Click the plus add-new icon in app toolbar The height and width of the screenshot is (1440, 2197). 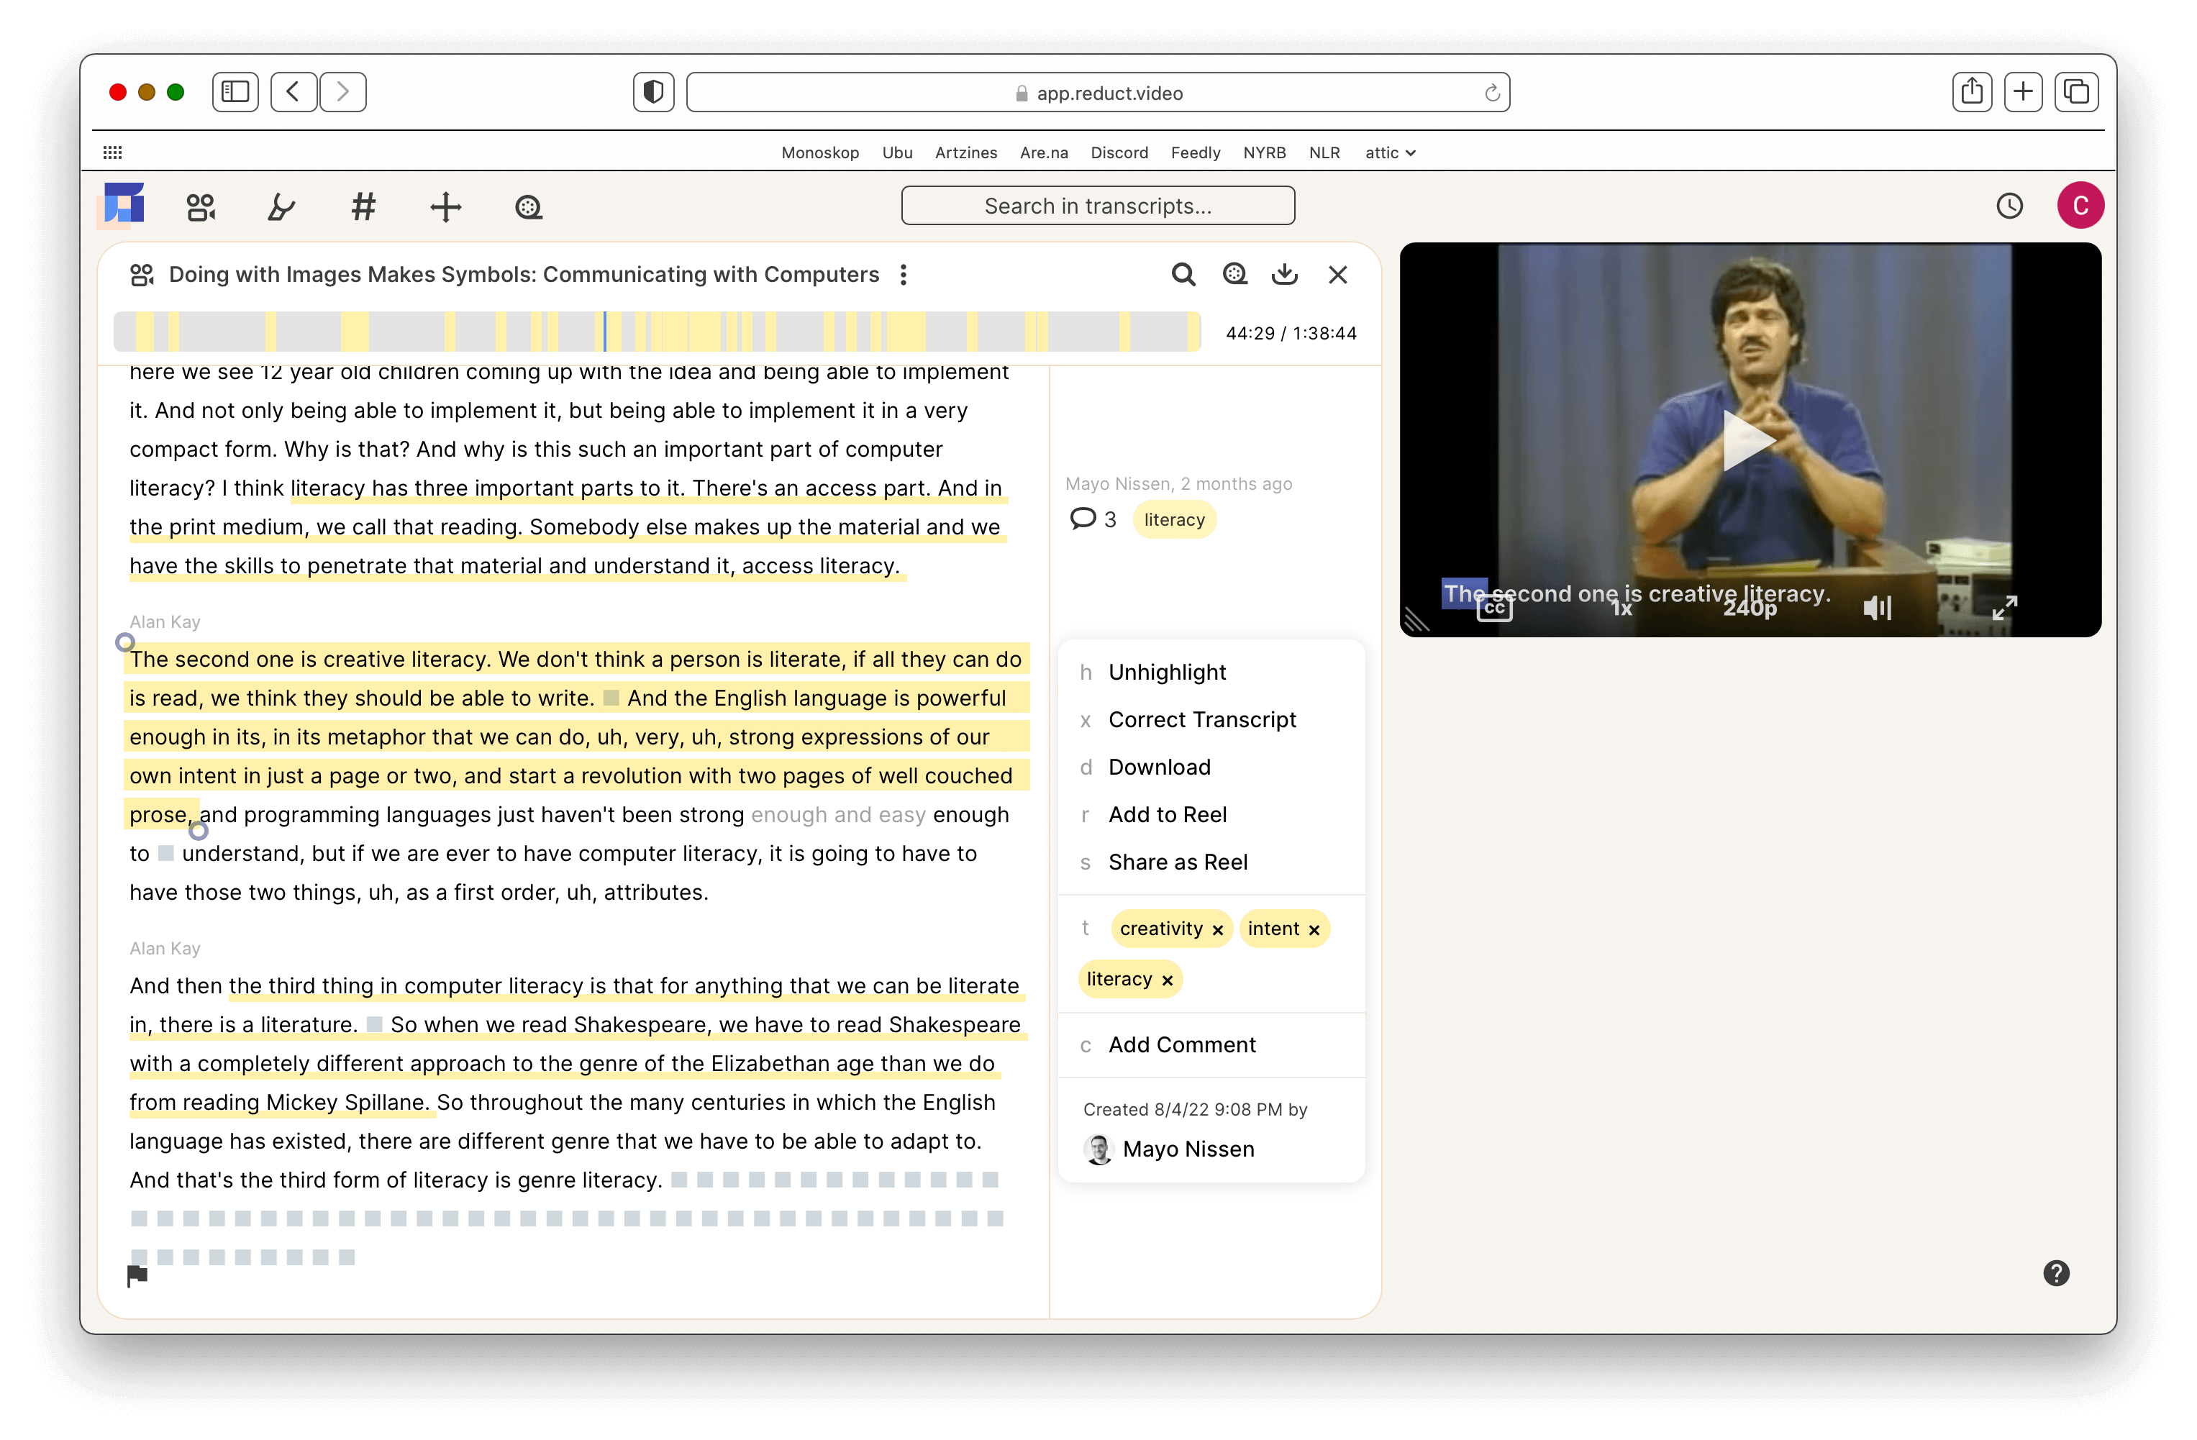click(446, 206)
